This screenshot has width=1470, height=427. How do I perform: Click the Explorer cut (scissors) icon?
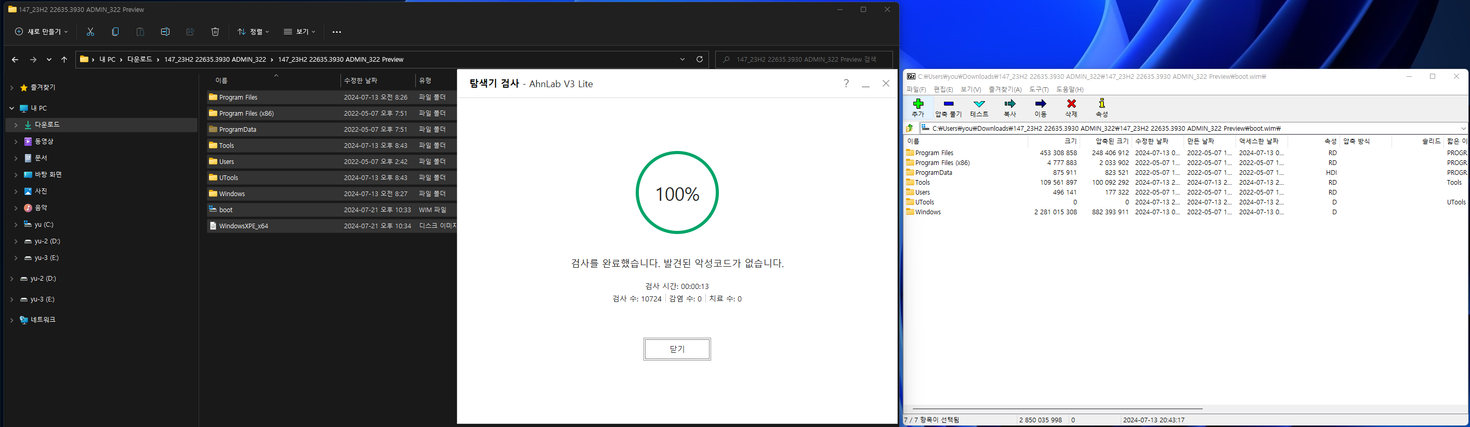(x=90, y=32)
